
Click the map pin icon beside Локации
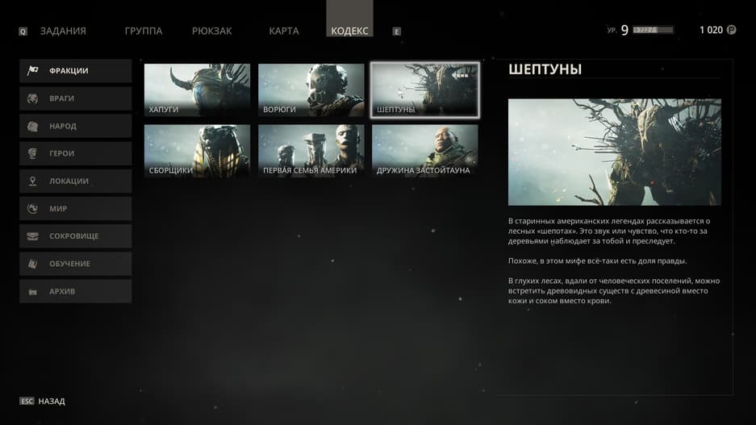pyautogui.click(x=33, y=181)
